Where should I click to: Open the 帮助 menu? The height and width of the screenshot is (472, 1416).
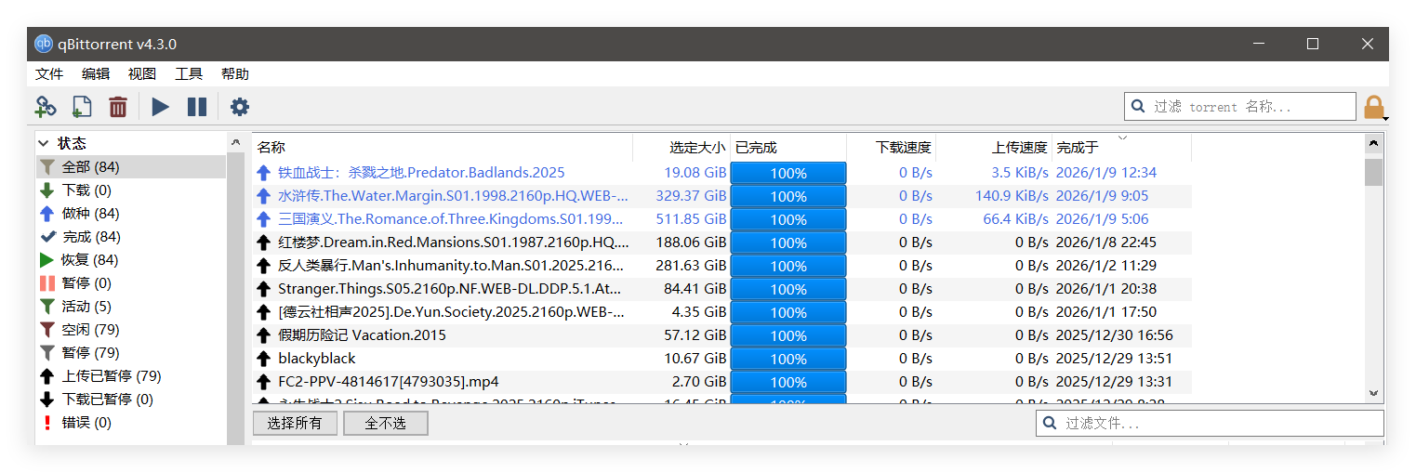click(x=235, y=74)
